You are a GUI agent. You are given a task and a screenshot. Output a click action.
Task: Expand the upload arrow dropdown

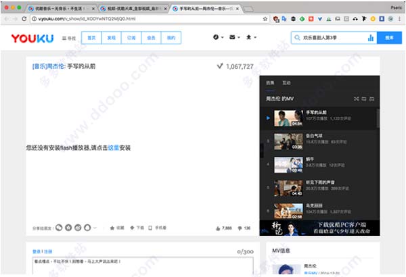coord(251,37)
